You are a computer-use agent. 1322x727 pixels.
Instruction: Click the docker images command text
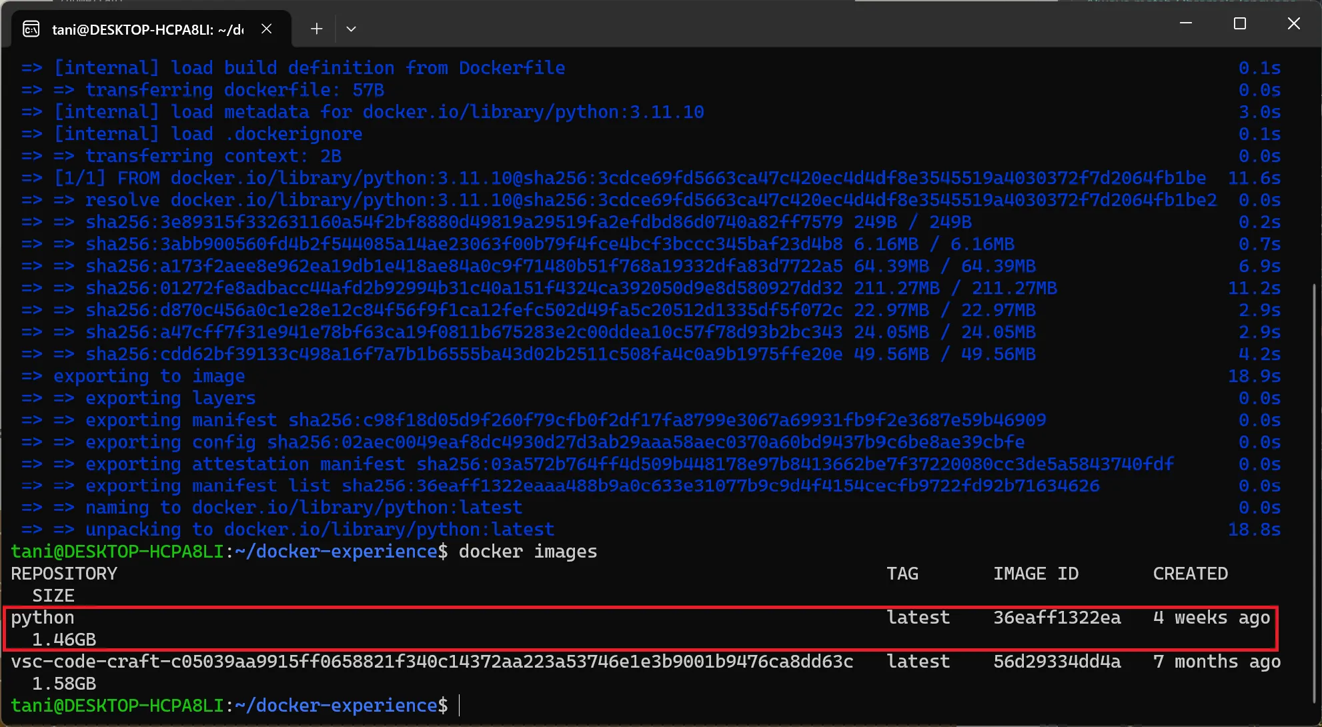[x=527, y=552]
